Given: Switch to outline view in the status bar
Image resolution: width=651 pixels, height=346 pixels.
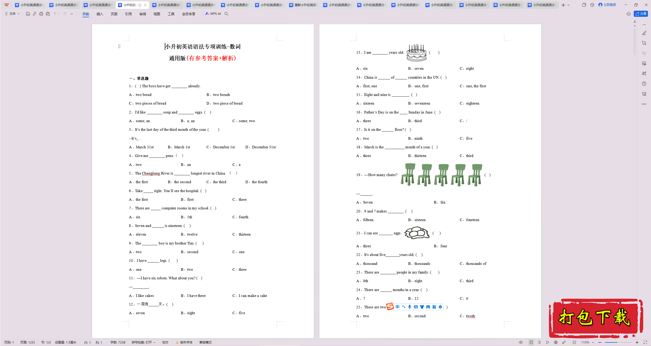Looking at the screenshot, I should 539,342.
